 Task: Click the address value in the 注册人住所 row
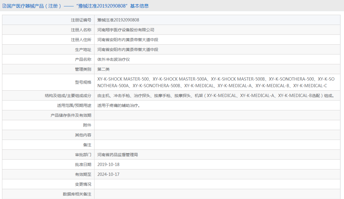(128, 40)
